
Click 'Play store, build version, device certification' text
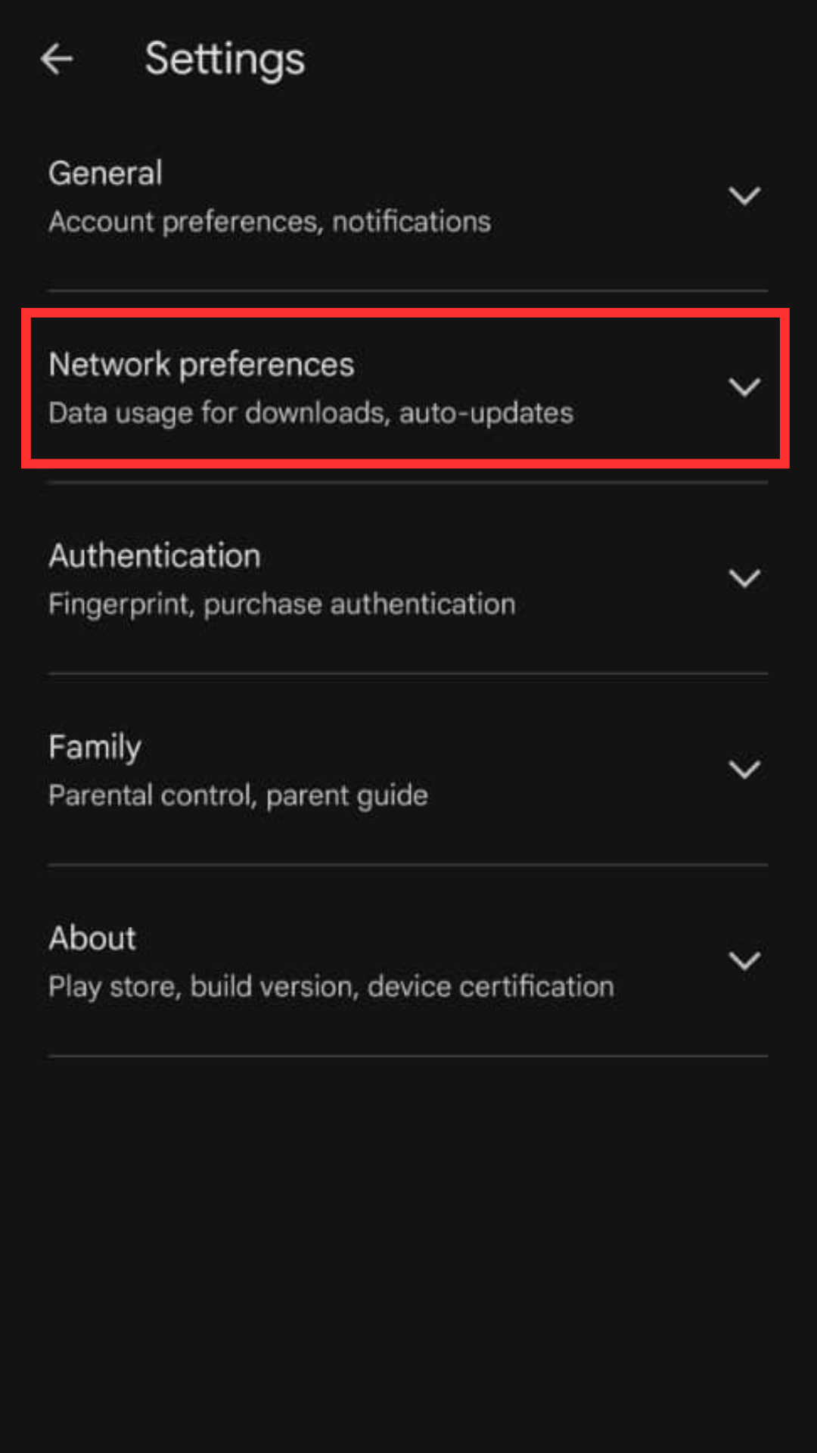click(x=331, y=987)
